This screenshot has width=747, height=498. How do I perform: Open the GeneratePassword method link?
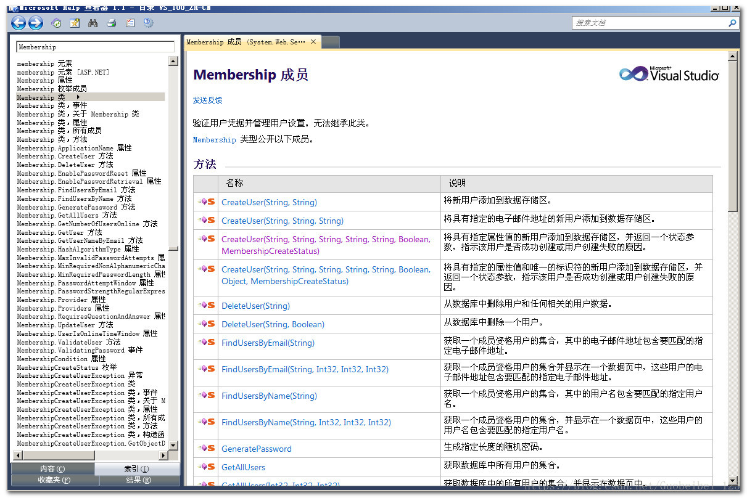tap(257, 449)
